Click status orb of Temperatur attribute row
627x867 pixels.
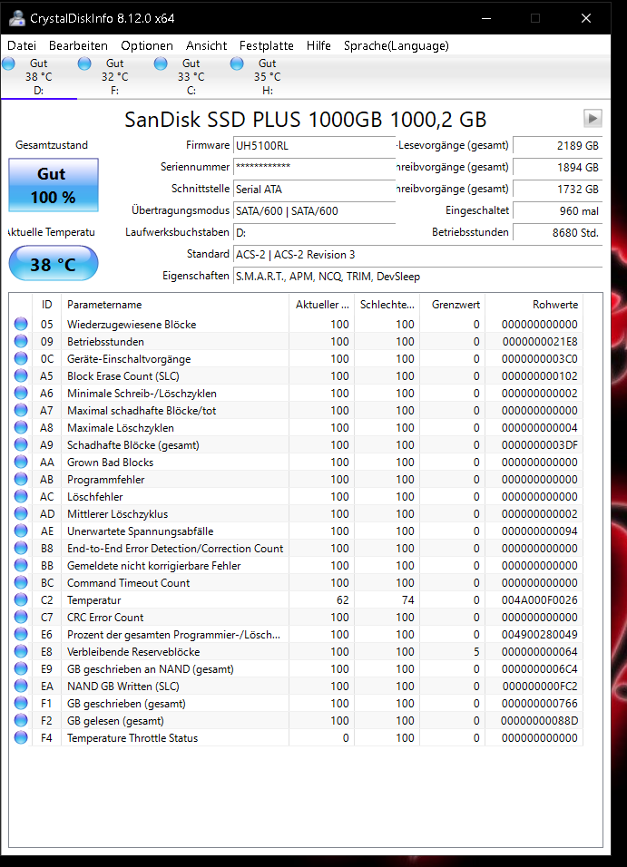coord(21,600)
